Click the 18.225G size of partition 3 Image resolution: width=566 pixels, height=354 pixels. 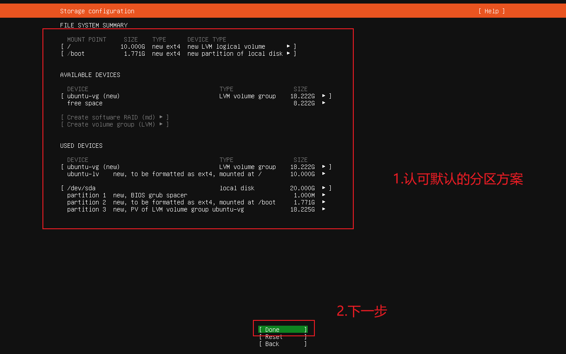click(302, 209)
